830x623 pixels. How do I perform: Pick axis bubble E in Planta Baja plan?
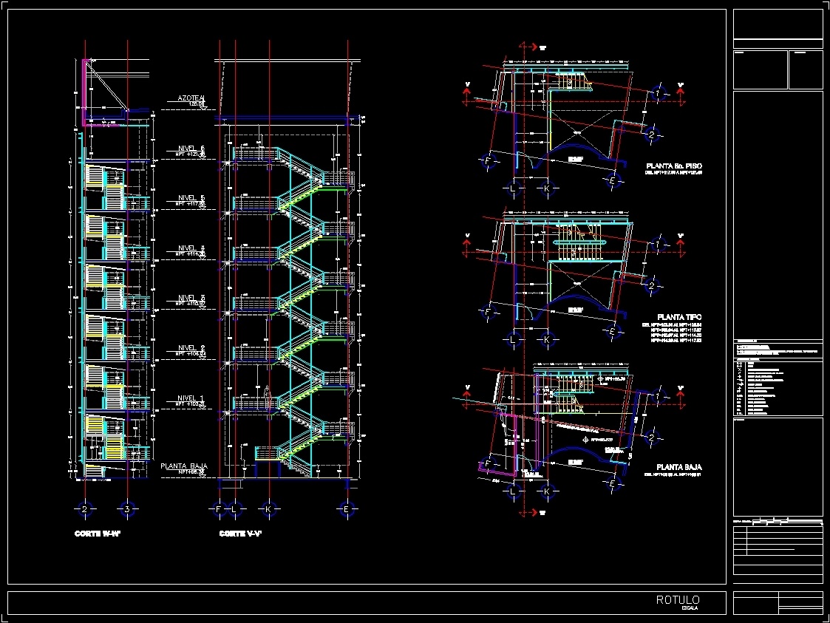click(613, 483)
